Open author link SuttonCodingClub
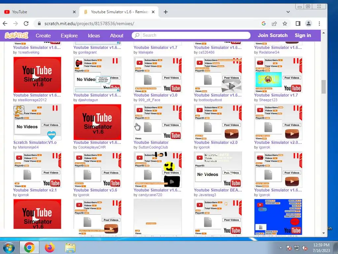The width and height of the screenshot is (338, 254). 153,147
